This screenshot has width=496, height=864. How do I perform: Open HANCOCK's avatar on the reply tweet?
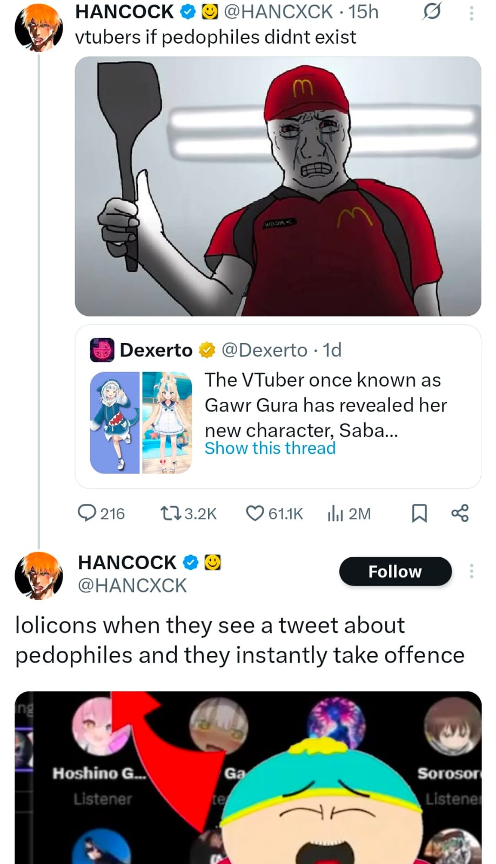click(38, 576)
